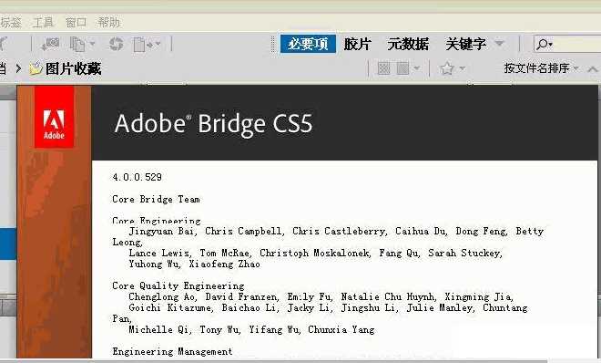Open the 工具 menu

pos(43,22)
